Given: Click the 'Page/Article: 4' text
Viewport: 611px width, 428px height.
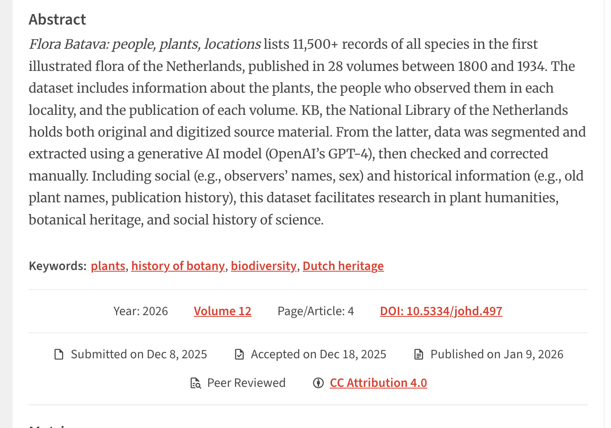Looking at the screenshot, I should (316, 311).
